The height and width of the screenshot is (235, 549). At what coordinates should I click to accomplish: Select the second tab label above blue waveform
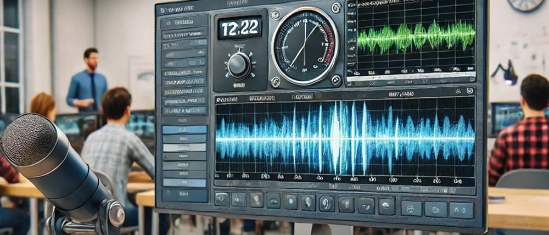pos(261,99)
